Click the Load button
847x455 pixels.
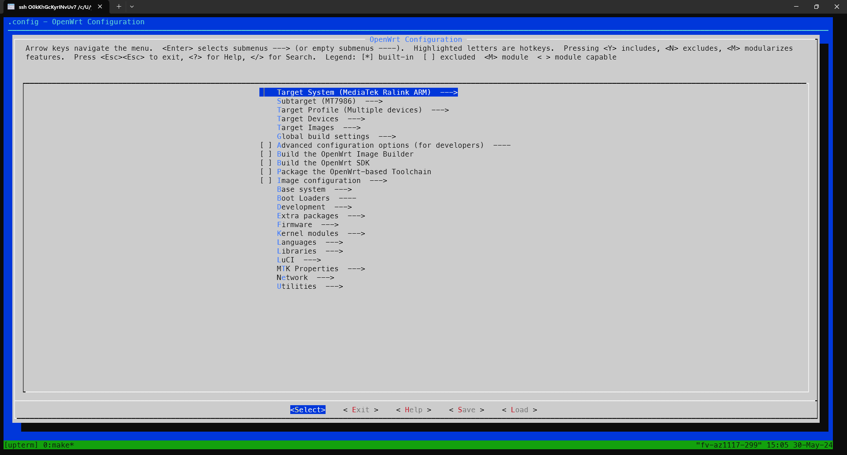(520, 410)
